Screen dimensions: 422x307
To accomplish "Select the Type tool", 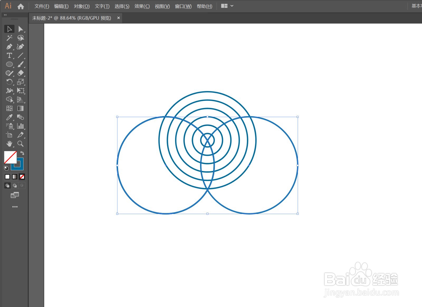I will (9, 55).
